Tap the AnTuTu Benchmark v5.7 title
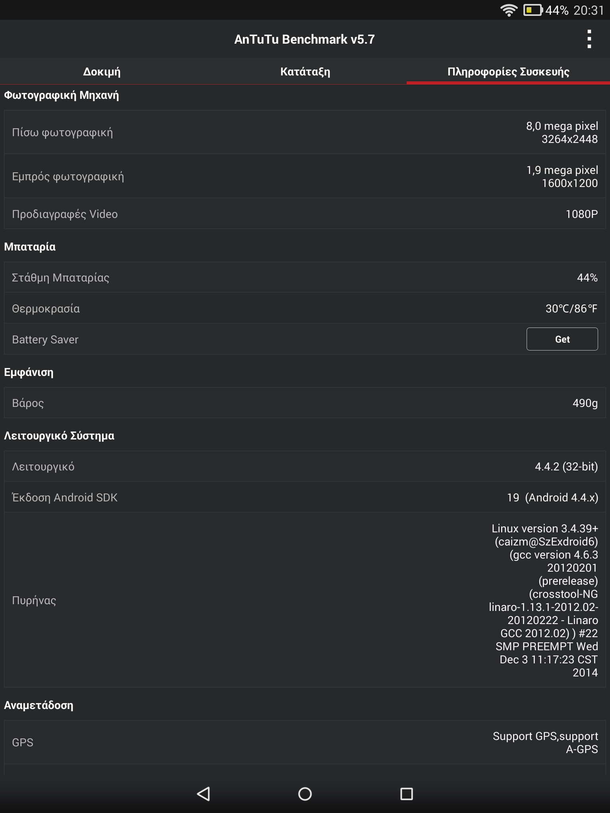 coord(305,39)
